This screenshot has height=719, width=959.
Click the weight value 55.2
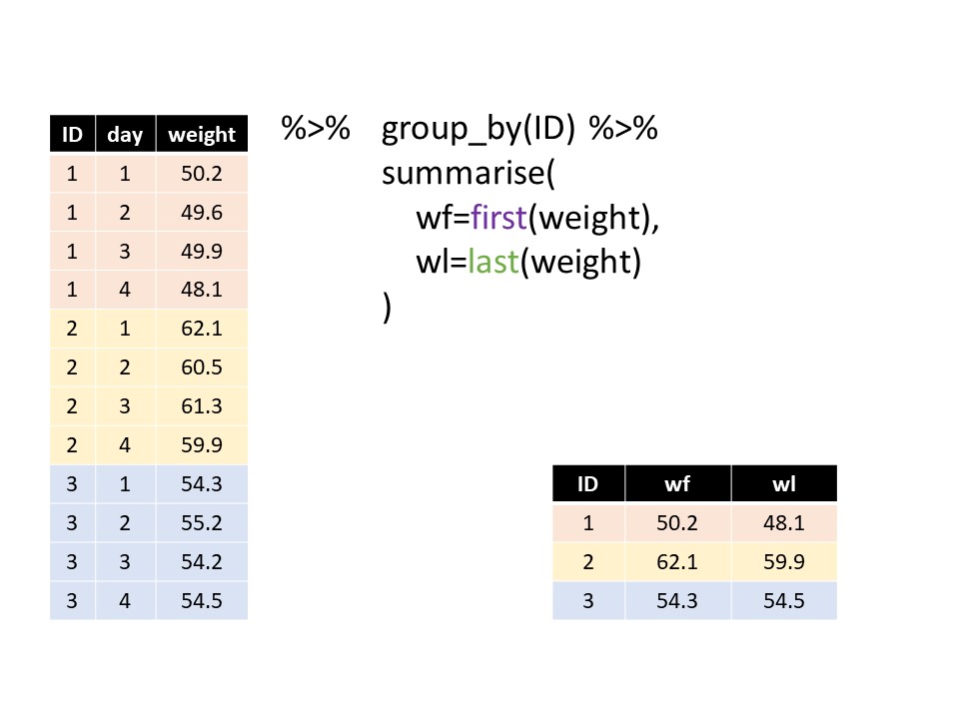202,522
